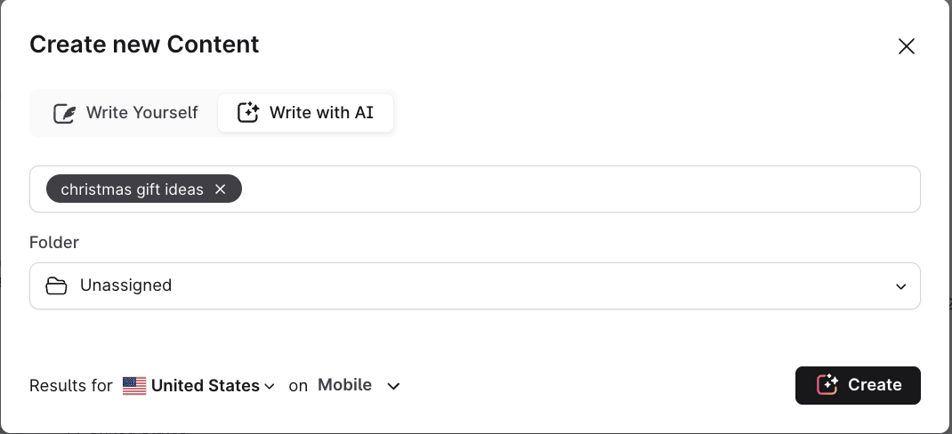Click the folder icon next to Unassigned
Viewport: 952px width, 434px height.
click(x=56, y=286)
